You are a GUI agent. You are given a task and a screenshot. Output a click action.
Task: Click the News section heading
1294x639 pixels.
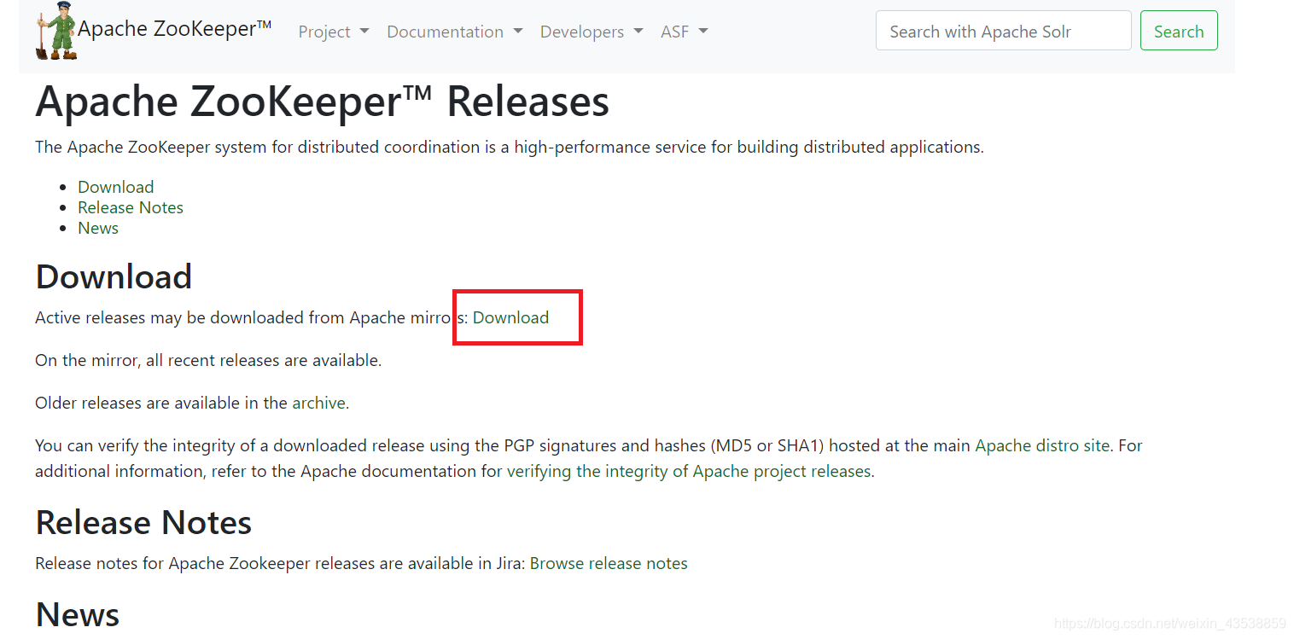(78, 614)
